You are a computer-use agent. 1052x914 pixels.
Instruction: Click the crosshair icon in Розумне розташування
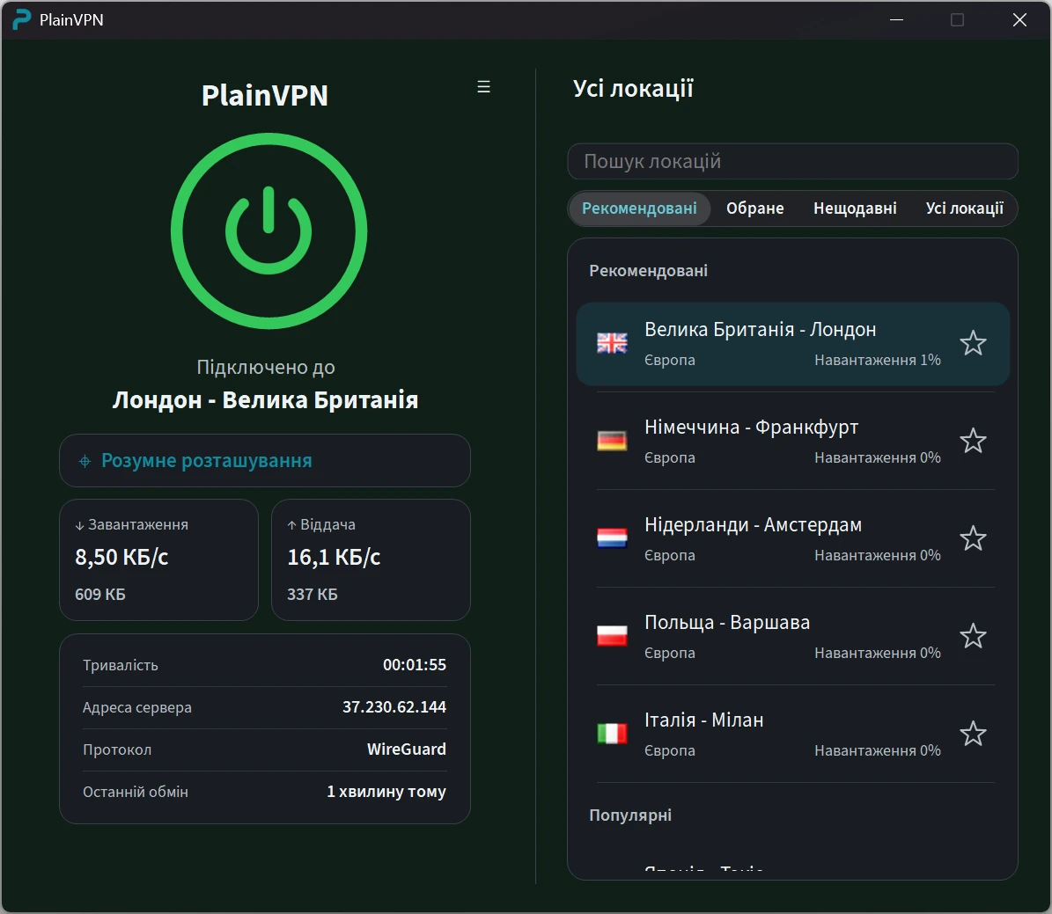[x=85, y=461]
